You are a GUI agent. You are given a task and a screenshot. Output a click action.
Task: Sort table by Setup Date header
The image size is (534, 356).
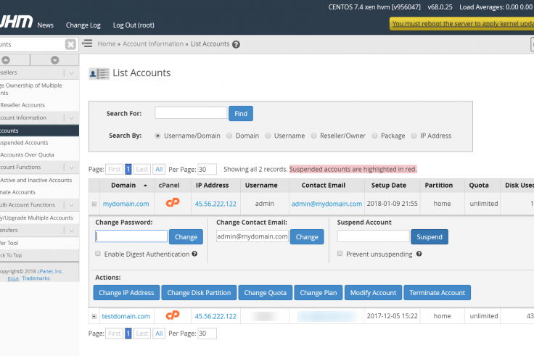pyautogui.click(x=389, y=186)
